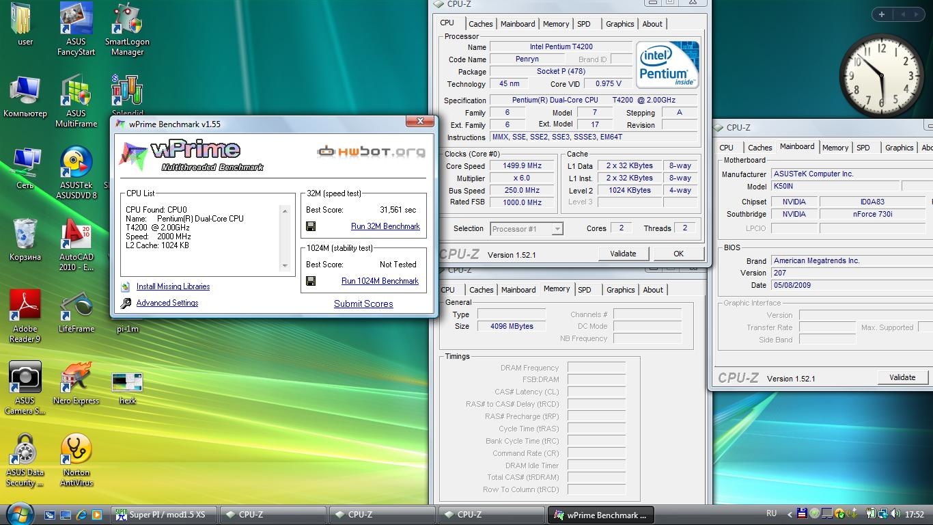Click the network tray icon
The width and height of the screenshot is (933, 525).
point(884,514)
